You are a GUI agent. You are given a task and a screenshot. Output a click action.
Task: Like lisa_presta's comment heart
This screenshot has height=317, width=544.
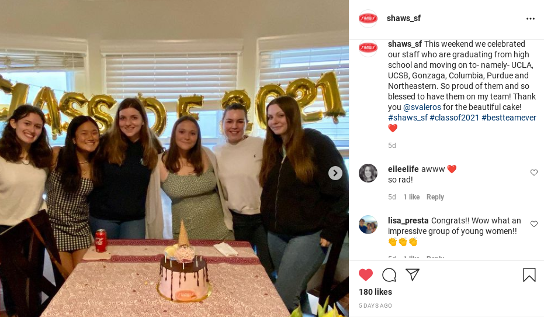click(x=534, y=224)
